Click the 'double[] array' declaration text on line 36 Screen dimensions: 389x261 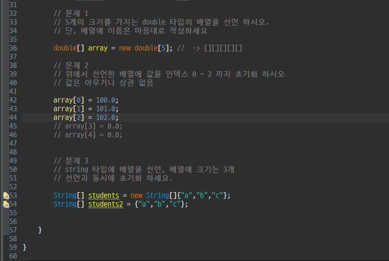(x=80, y=48)
